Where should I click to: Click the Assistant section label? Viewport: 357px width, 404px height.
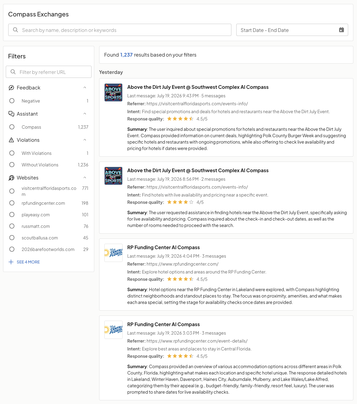[x=27, y=114]
